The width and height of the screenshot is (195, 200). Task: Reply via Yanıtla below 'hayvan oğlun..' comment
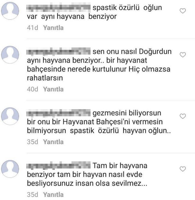point(53,142)
